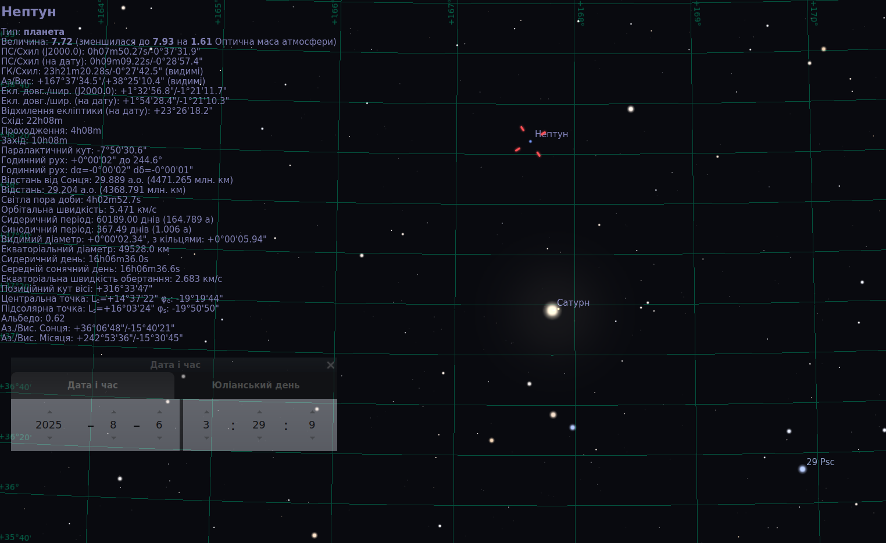This screenshot has width=886, height=543.
Task: Click the seconds field showing 9
Action: [312, 425]
